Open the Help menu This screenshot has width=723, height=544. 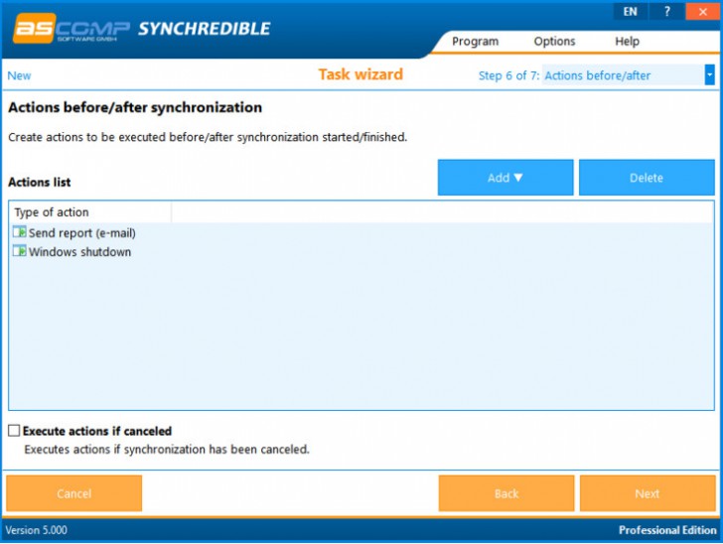pyautogui.click(x=627, y=42)
